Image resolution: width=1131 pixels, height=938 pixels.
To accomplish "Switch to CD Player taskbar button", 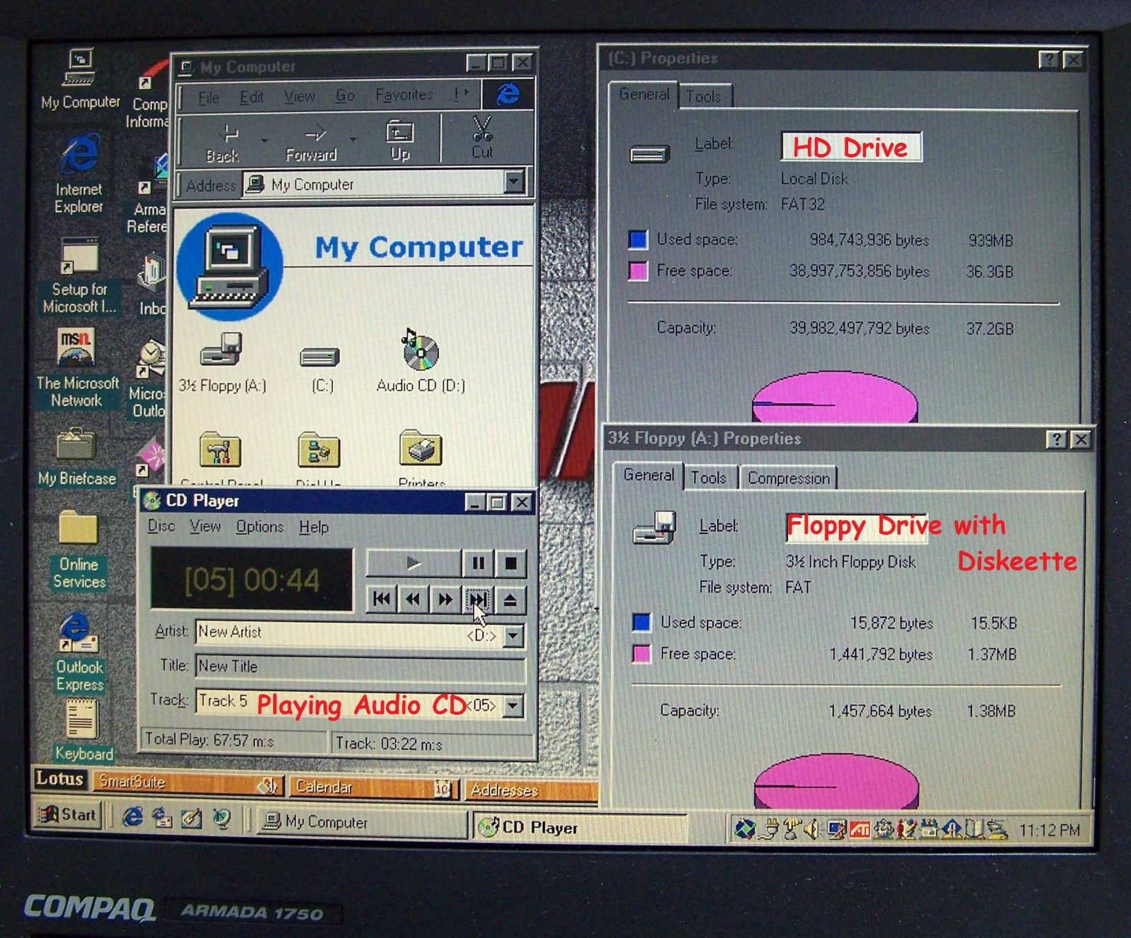I will coord(580,827).
